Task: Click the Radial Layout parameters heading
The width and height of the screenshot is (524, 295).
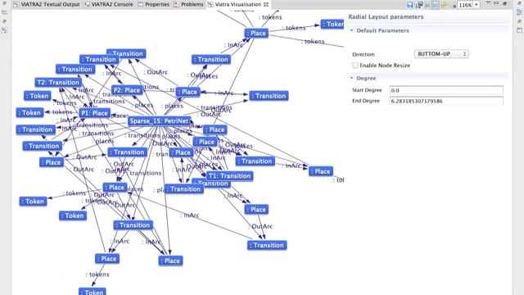Action: [386, 16]
